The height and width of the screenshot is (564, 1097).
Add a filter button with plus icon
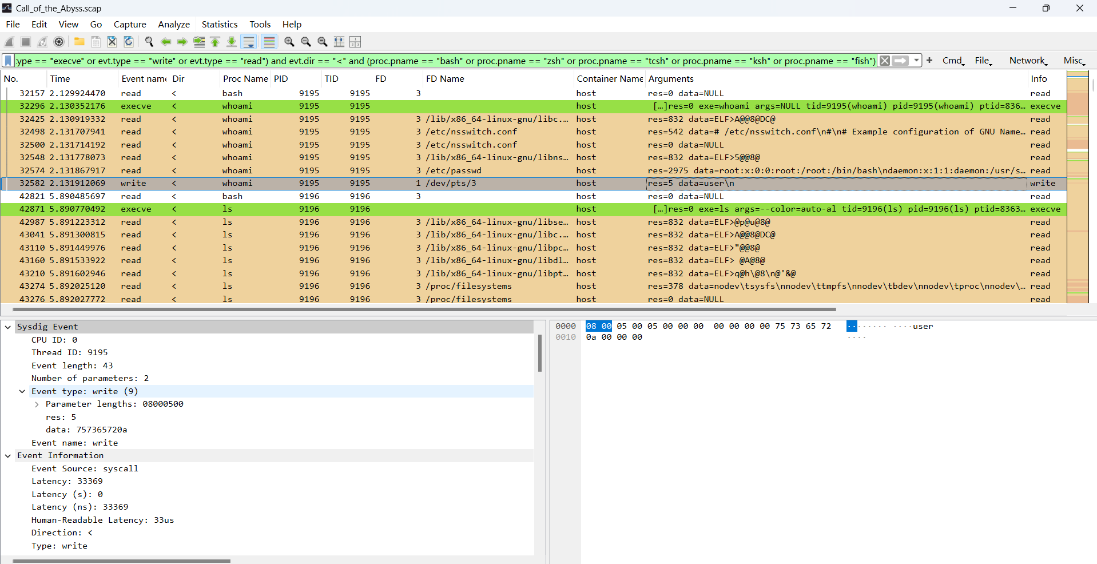point(929,60)
